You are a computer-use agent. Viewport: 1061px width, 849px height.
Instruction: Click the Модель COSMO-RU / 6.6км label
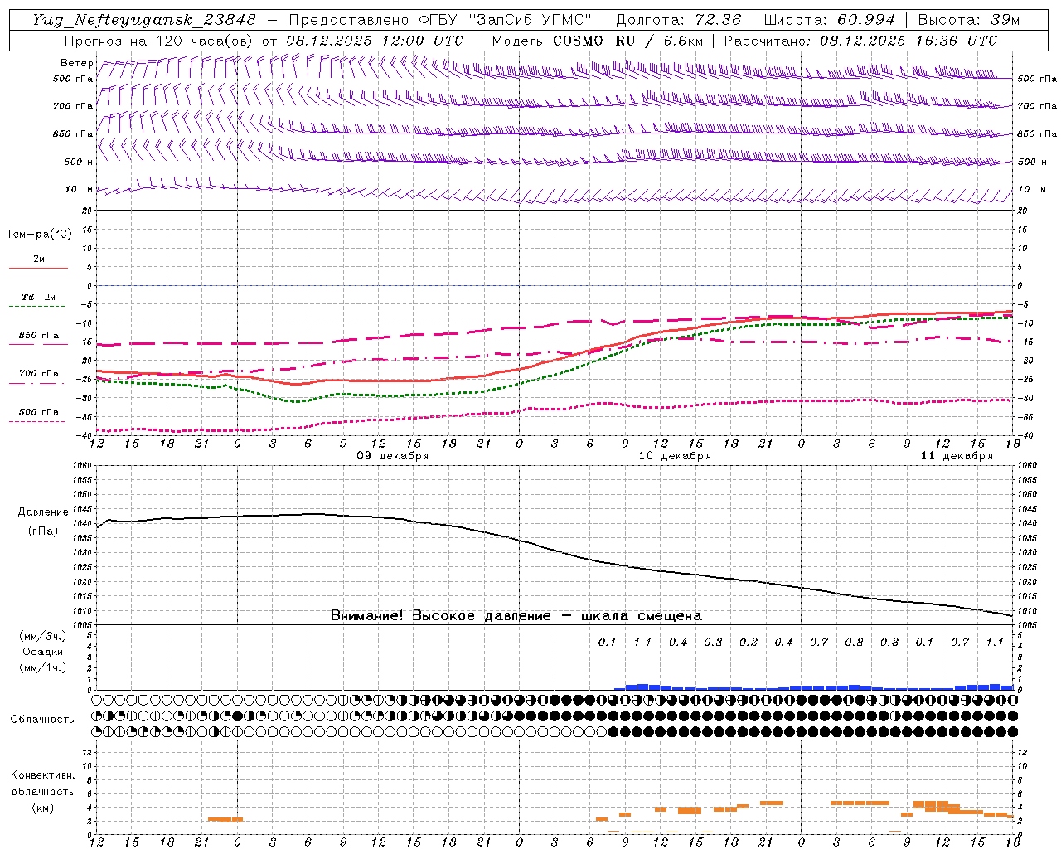(597, 41)
